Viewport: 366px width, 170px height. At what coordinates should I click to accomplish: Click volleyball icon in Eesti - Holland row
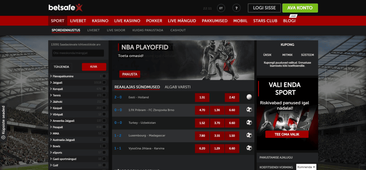tap(249, 97)
